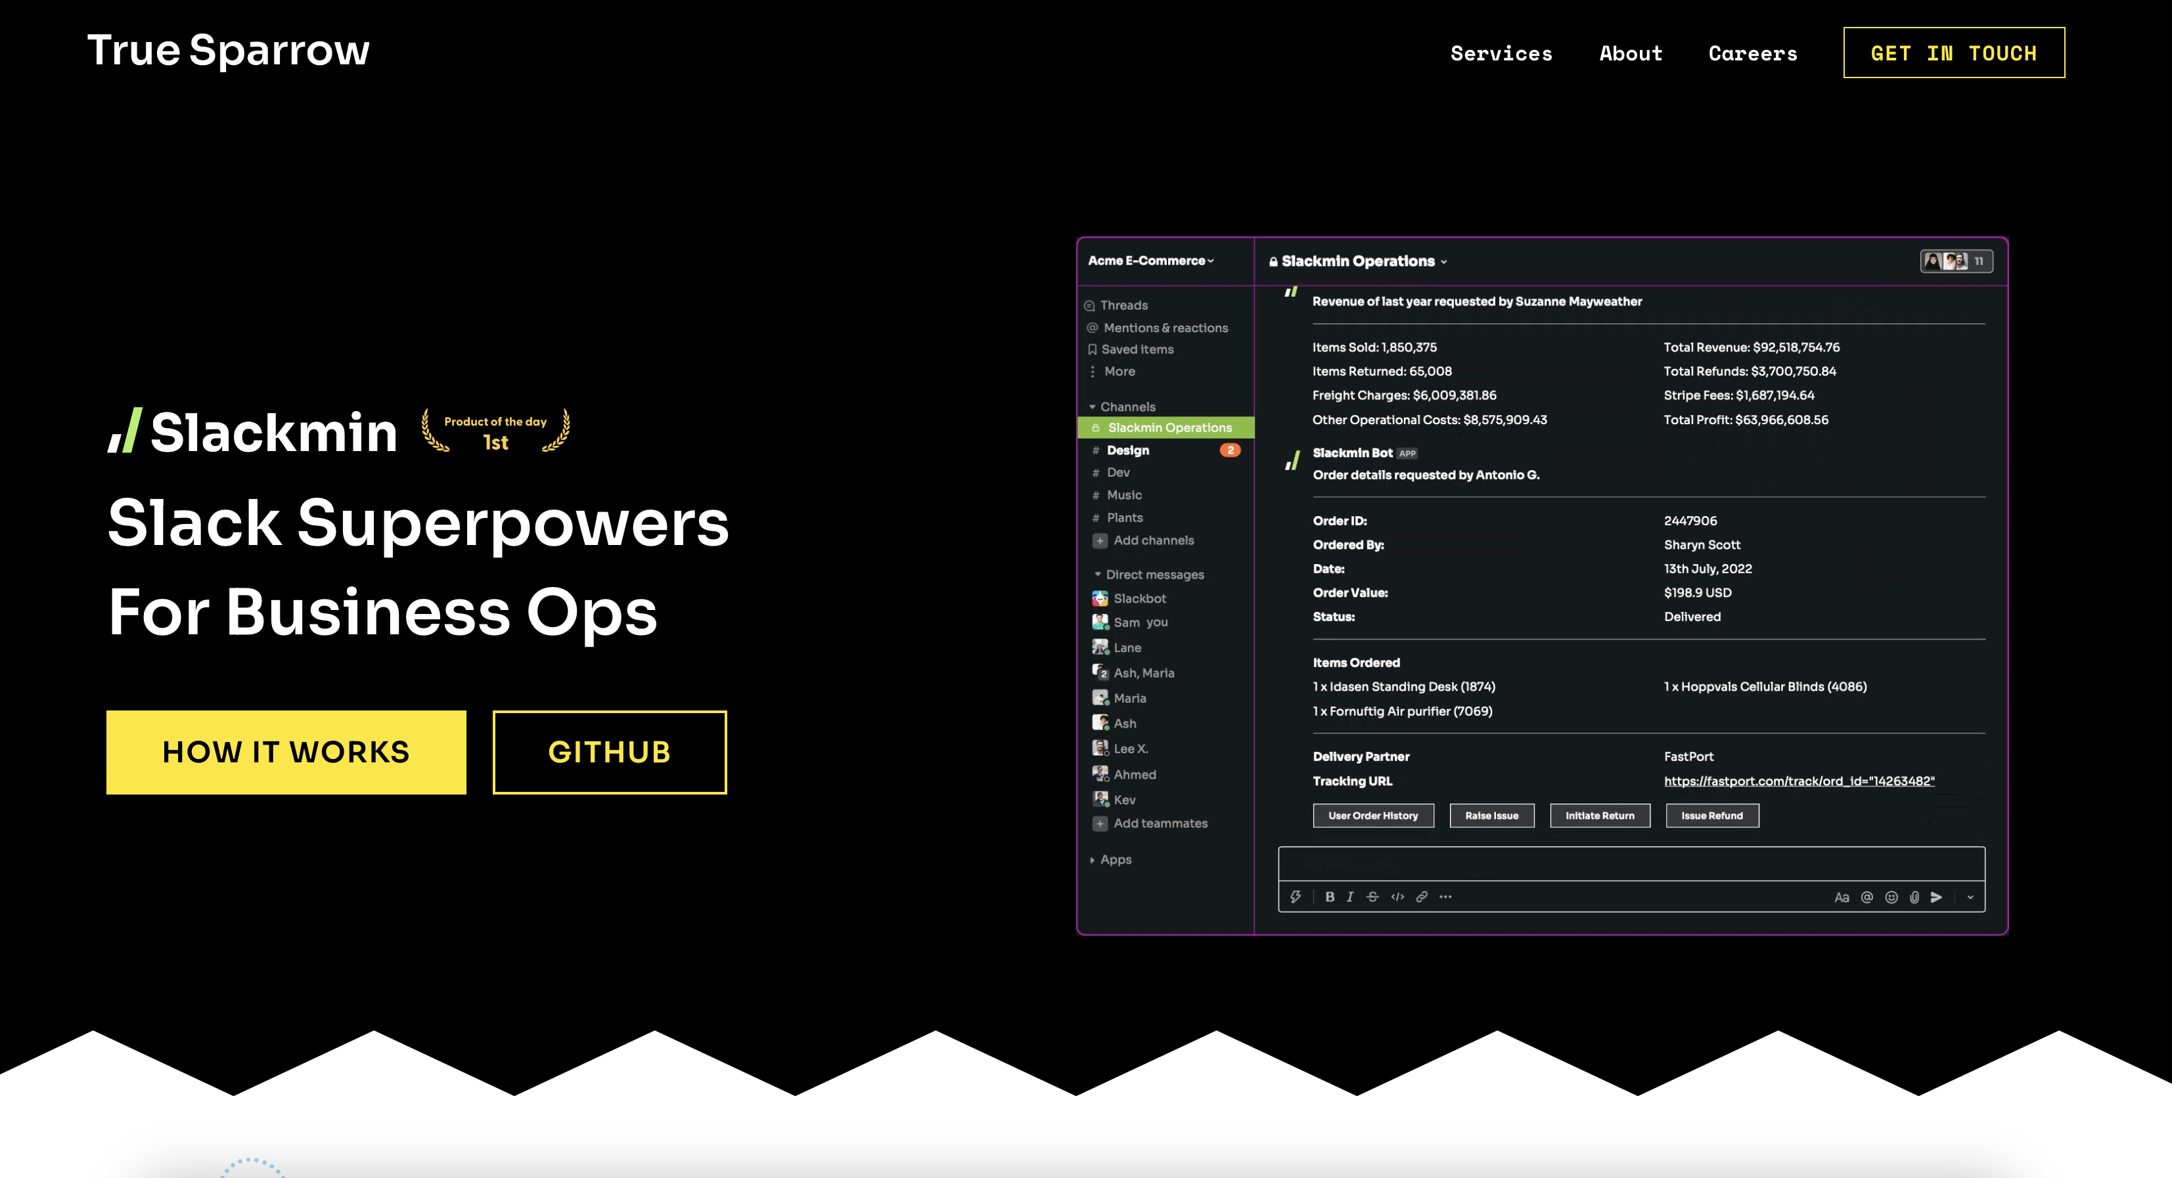2172x1178 pixels.
Task: Click the Slackmin Bot avatar icon
Action: [x=1292, y=461]
